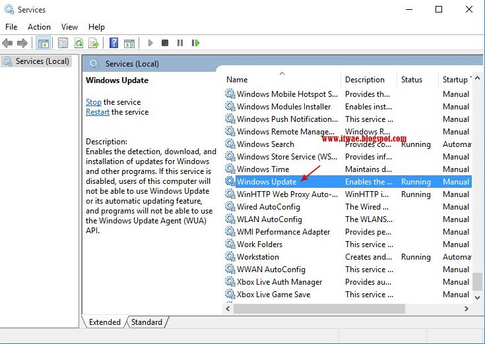Select the Xbox Live Game Save name
The height and width of the screenshot is (344, 485).
273,295
